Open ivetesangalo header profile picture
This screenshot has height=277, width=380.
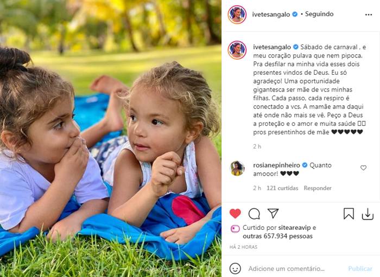[x=237, y=15]
